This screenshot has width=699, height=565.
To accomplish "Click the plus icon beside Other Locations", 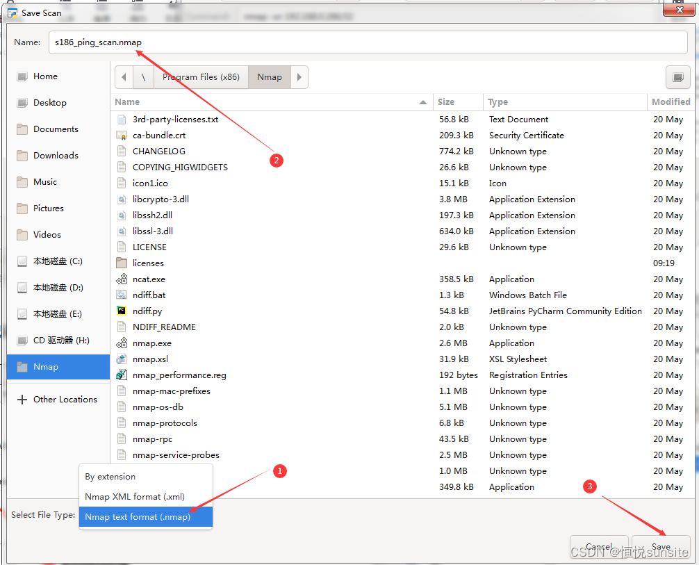I will pyautogui.click(x=22, y=400).
